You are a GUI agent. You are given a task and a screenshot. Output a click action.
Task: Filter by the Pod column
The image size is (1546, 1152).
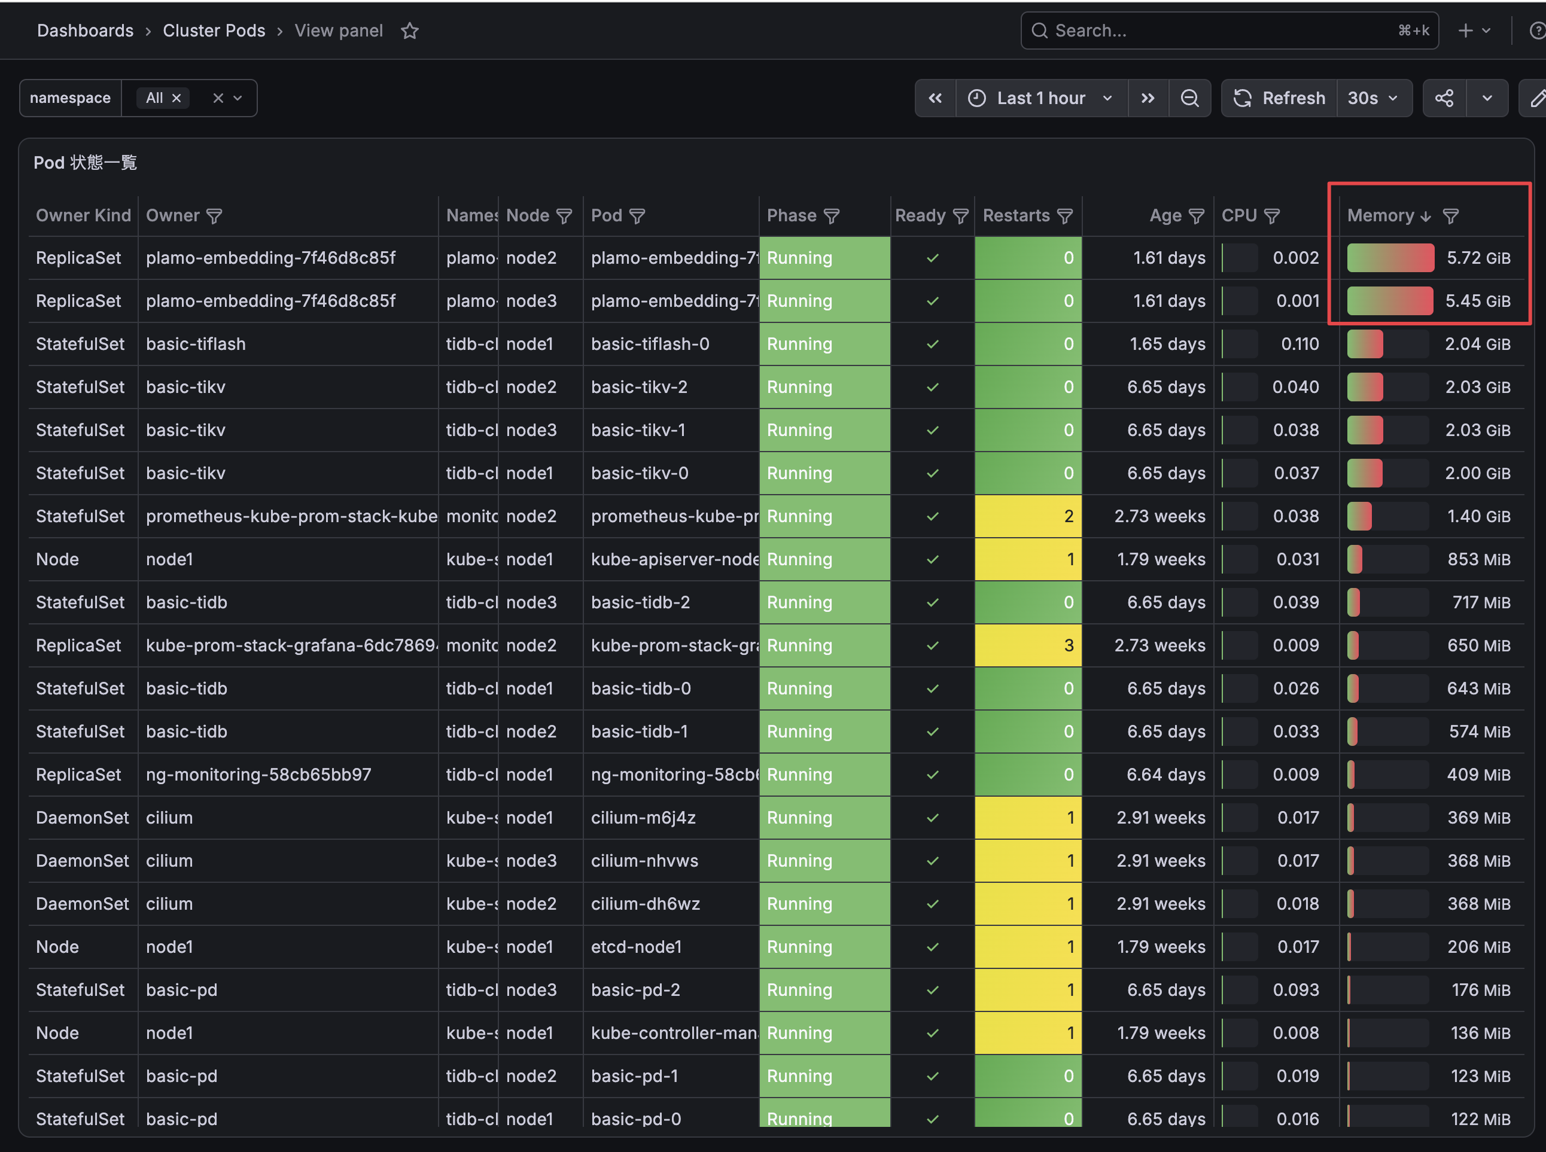pyautogui.click(x=637, y=216)
